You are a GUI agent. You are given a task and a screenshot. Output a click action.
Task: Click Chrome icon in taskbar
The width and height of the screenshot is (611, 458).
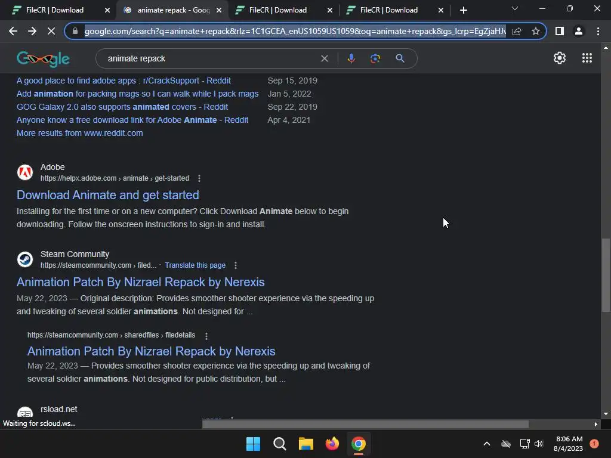click(x=359, y=444)
